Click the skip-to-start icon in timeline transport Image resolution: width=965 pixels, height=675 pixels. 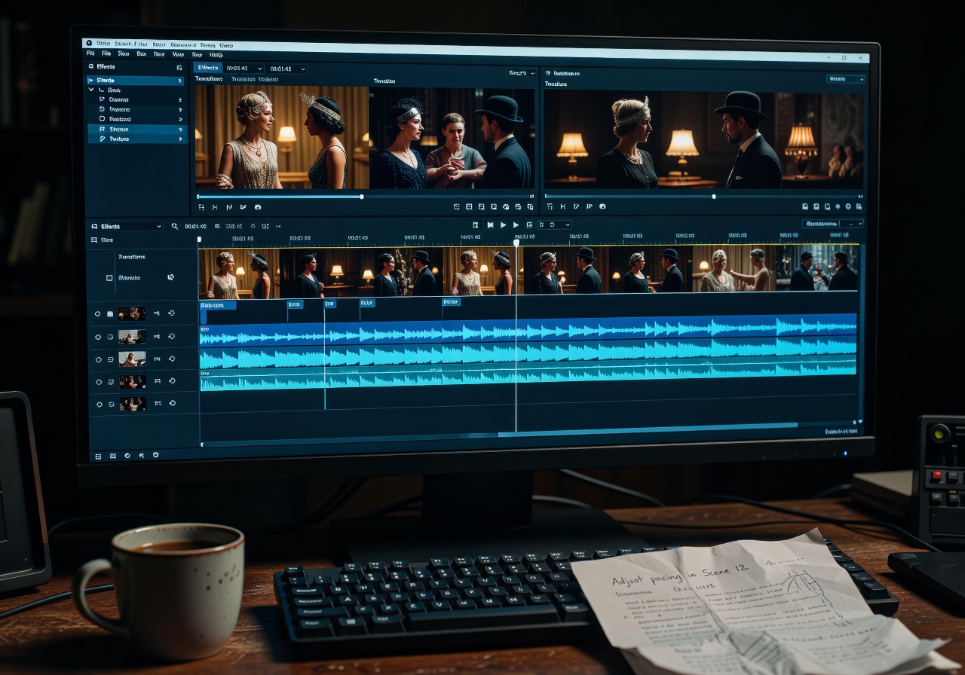click(490, 225)
